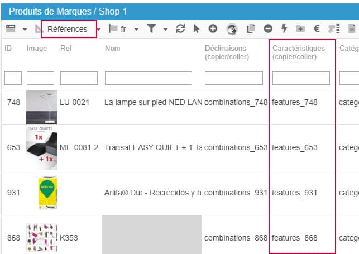The width and height of the screenshot is (359, 254).
Task: Click the lightning bolt quick action icon
Action: 284,29
